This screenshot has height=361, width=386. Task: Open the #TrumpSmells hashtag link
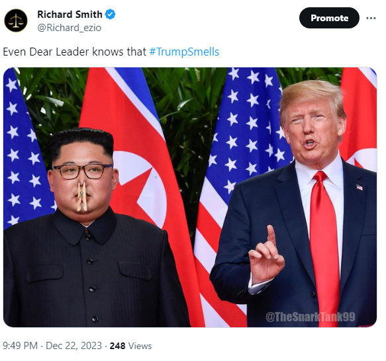[184, 52]
